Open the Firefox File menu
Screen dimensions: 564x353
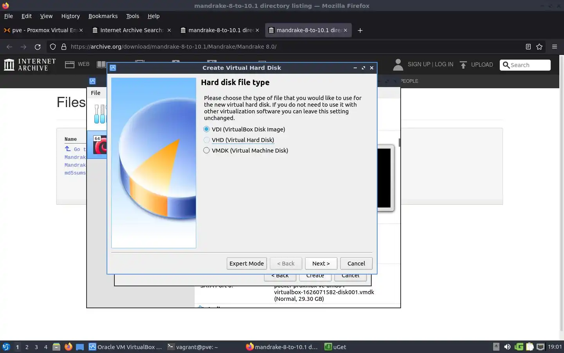click(9, 16)
